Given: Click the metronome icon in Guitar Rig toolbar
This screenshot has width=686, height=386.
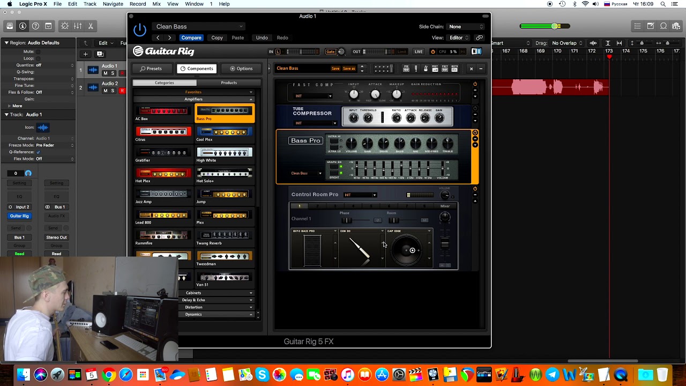Looking at the screenshot, I should point(426,69).
